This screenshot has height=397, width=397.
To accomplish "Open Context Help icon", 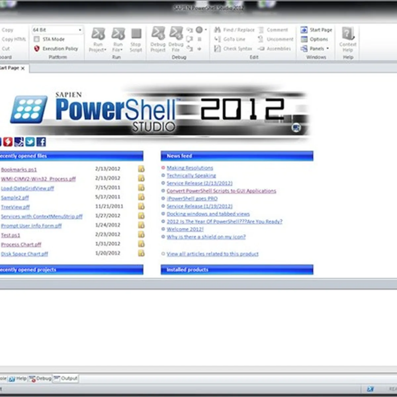I will (348, 33).
